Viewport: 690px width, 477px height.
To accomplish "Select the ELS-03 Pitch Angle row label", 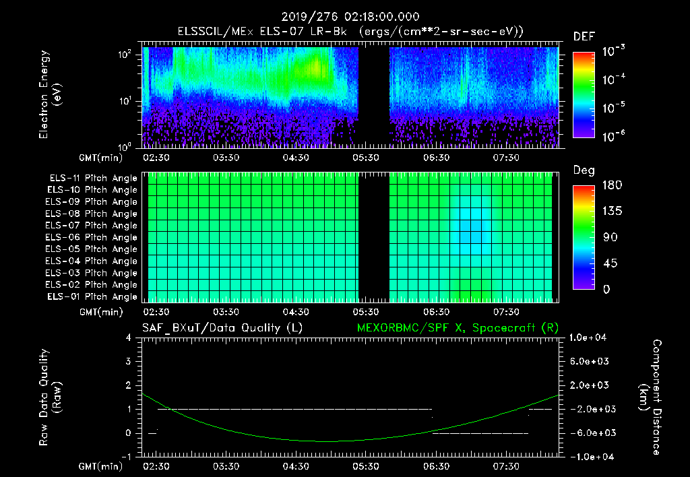I will [92, 274].
